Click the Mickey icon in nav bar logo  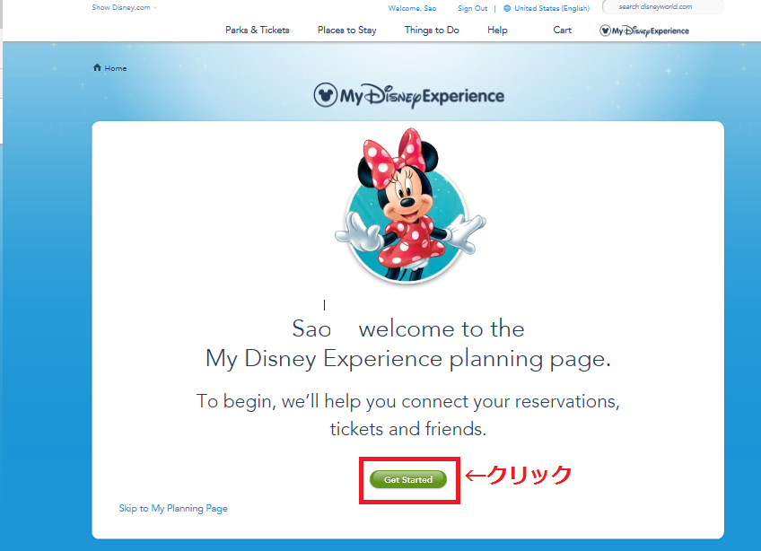tap(605, 31)
